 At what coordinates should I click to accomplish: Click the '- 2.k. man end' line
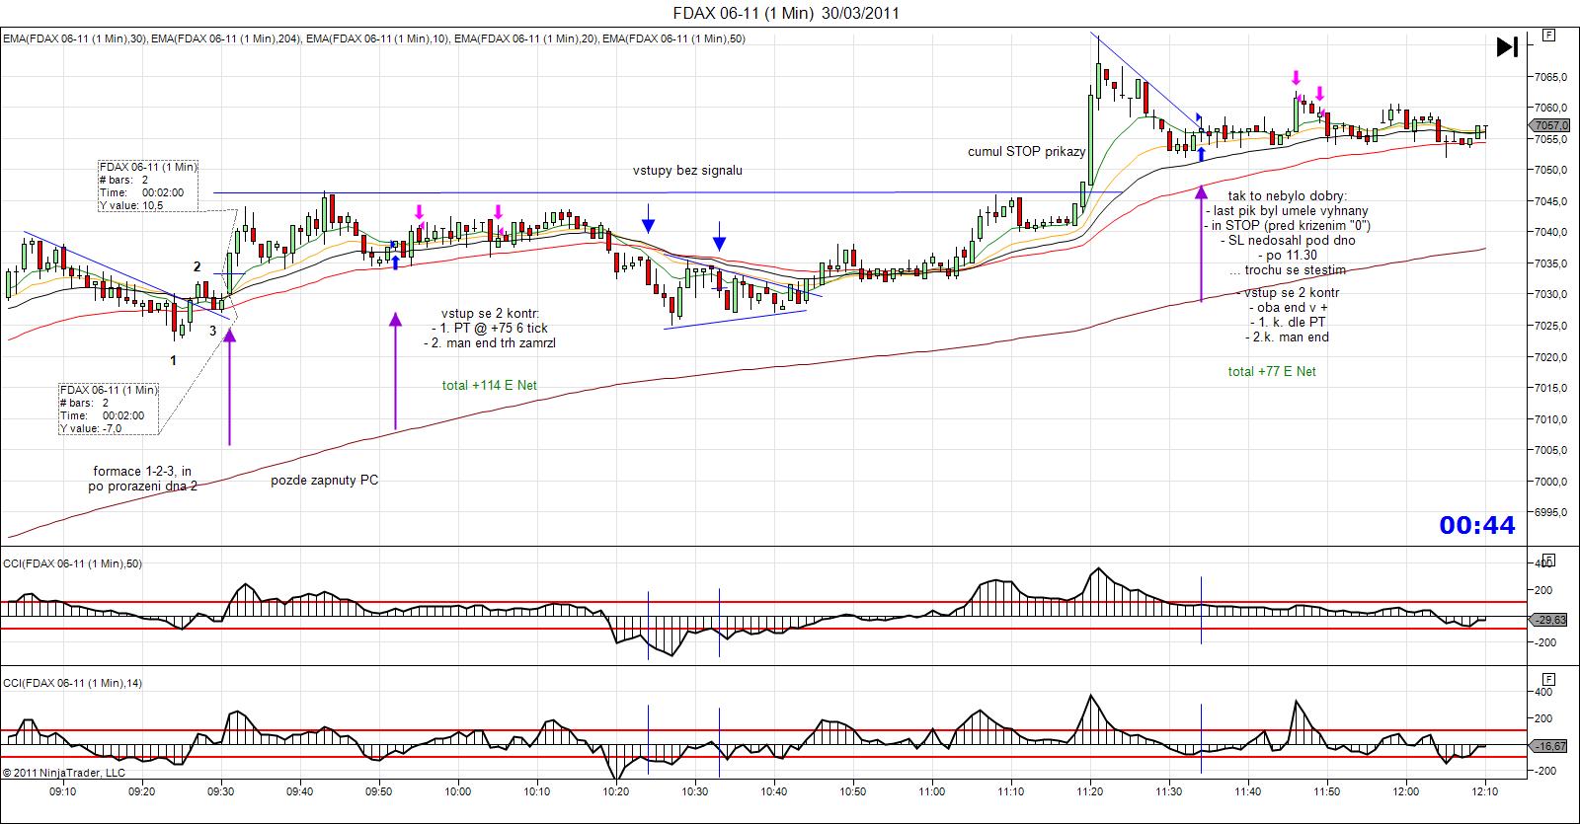[1288, 337]
